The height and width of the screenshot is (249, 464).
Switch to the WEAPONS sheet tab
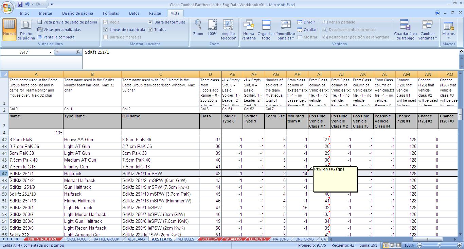click(234, 239)
